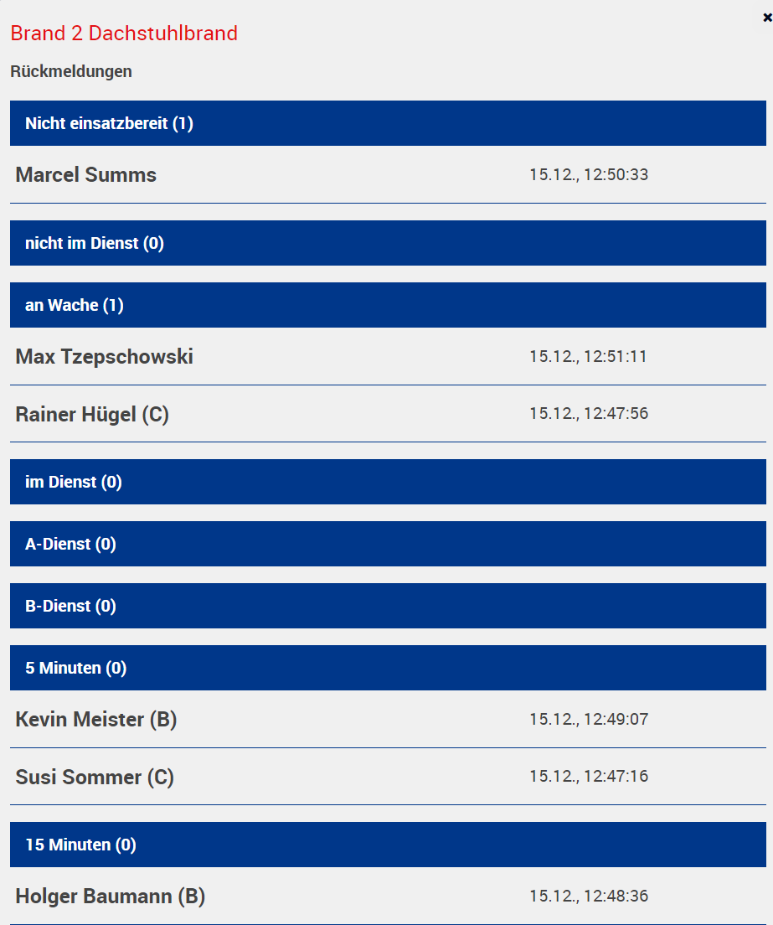The width and height of the screenshot is (773, 925).
Task: Toggle the 15 Minuten (0) header
Action: tap(388, 845)
